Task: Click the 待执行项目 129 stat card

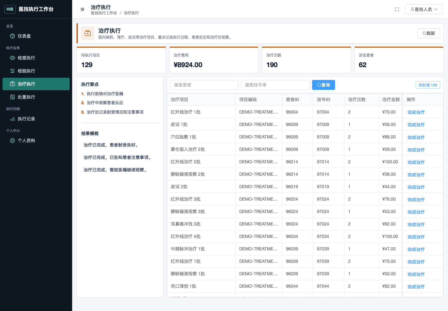Action: click(x=121, y=60)
